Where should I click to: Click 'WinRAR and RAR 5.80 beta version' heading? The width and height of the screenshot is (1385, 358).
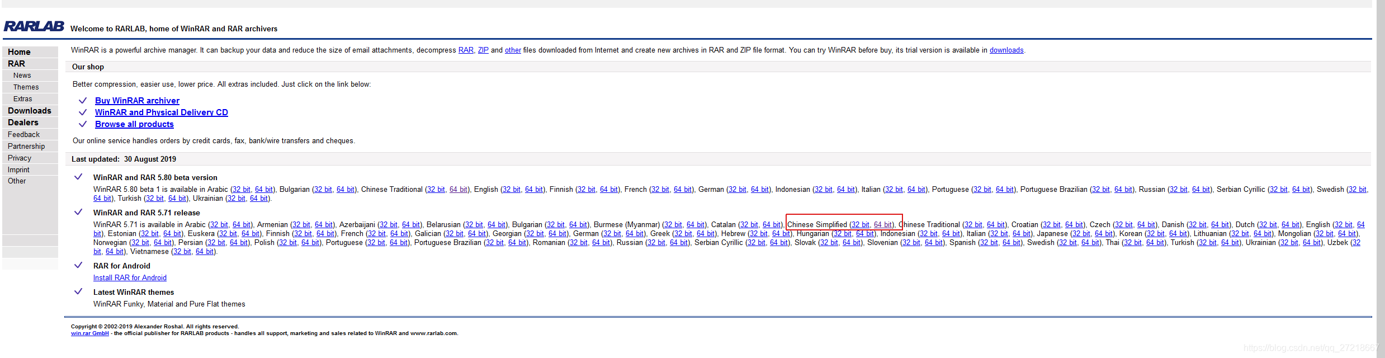[155, 178]
